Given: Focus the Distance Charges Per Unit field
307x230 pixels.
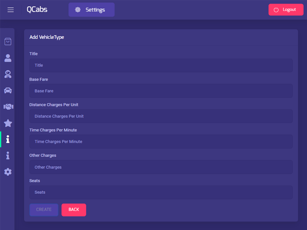Looking at the screenshot, I should (161, 116).
